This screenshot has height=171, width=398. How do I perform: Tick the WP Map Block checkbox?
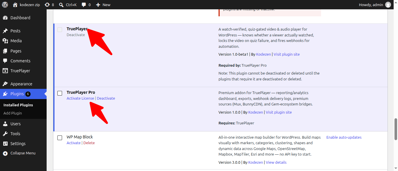[60, 138]
